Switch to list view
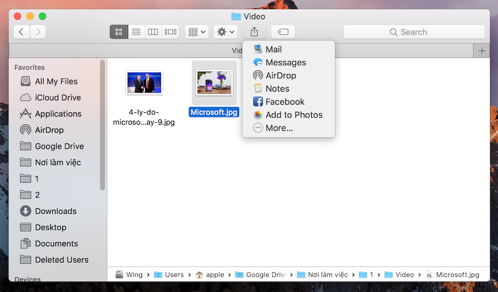The image size is (498, 292). pyautogui.click(x=136, y=32)
